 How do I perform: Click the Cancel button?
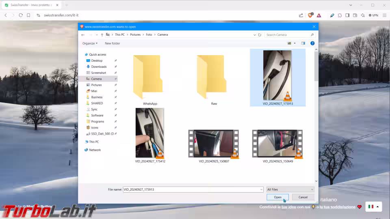303,197
